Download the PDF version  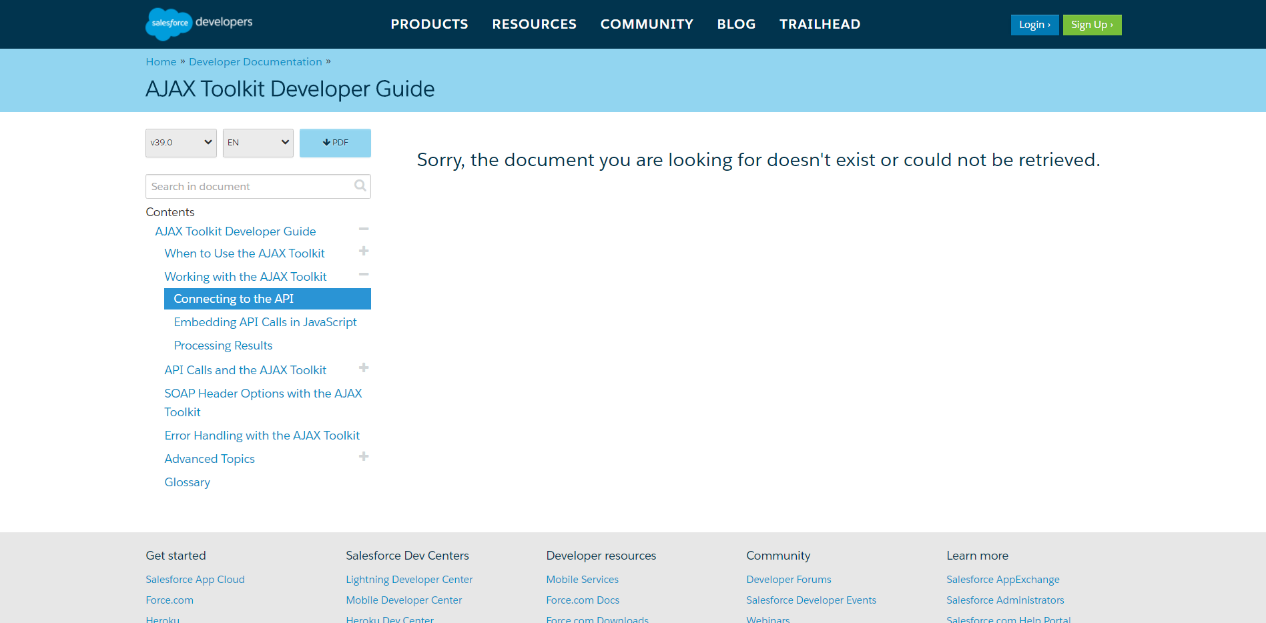tap(335, 143)
